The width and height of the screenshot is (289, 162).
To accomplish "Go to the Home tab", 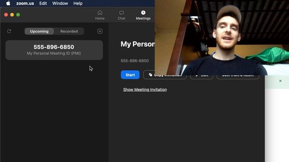I will click(100, 15).
